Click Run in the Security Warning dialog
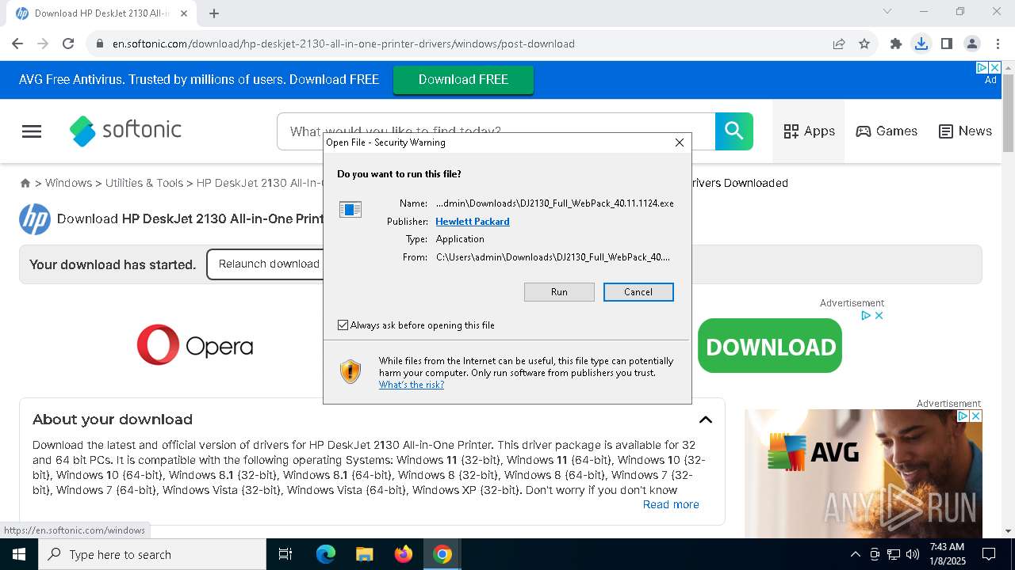 [559, 292]
